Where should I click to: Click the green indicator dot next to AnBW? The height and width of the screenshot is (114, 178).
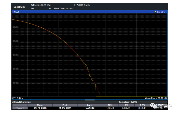pos(75,5)
